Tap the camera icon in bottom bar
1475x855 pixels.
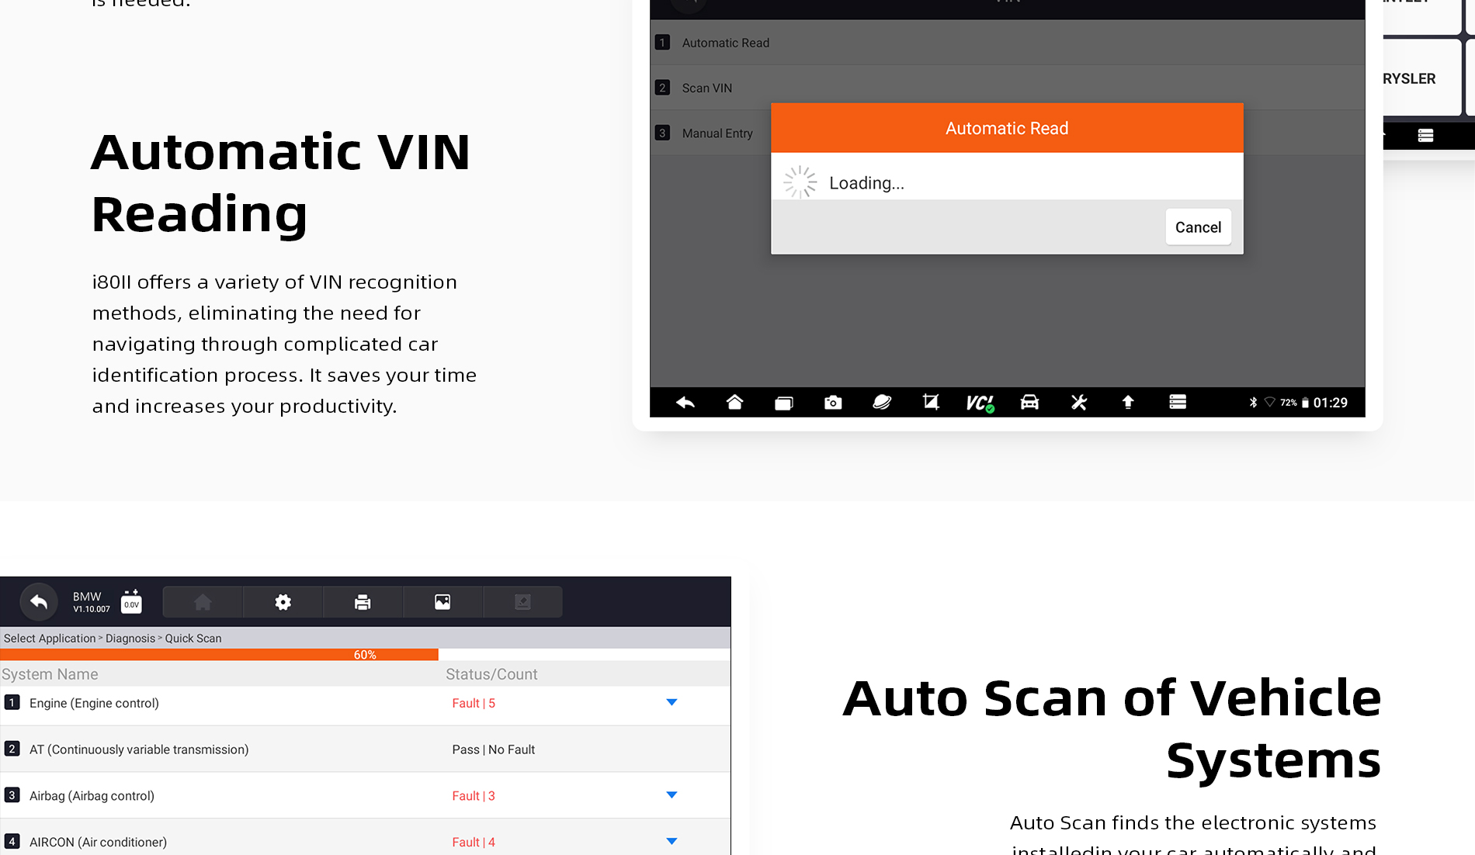pyautogui.click(x=833, y=403)
